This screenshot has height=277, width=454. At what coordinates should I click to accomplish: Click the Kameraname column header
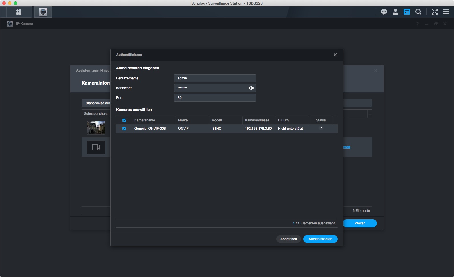pyautogui.click(x=145, y=120)
